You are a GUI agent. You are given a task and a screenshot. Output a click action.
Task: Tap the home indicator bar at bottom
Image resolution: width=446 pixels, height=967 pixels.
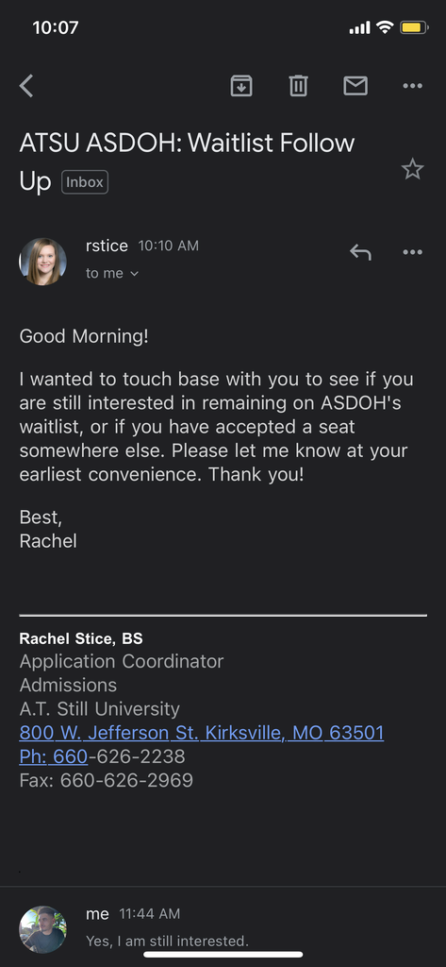click(x=223, y=955)
